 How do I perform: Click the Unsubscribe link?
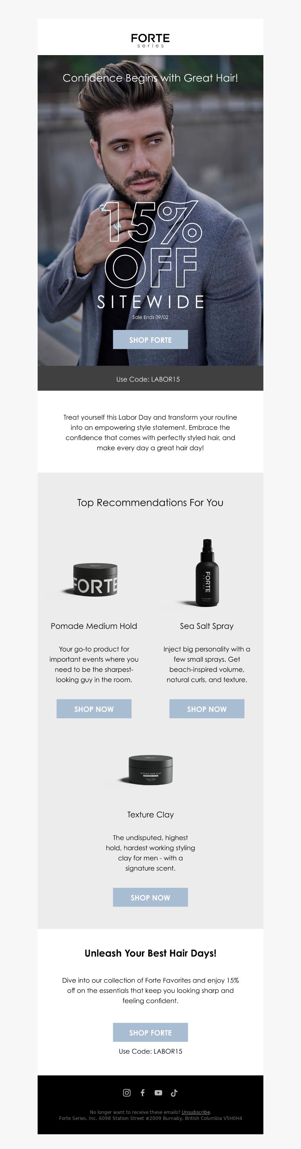pyautogui.click(x=196, y=1112)
